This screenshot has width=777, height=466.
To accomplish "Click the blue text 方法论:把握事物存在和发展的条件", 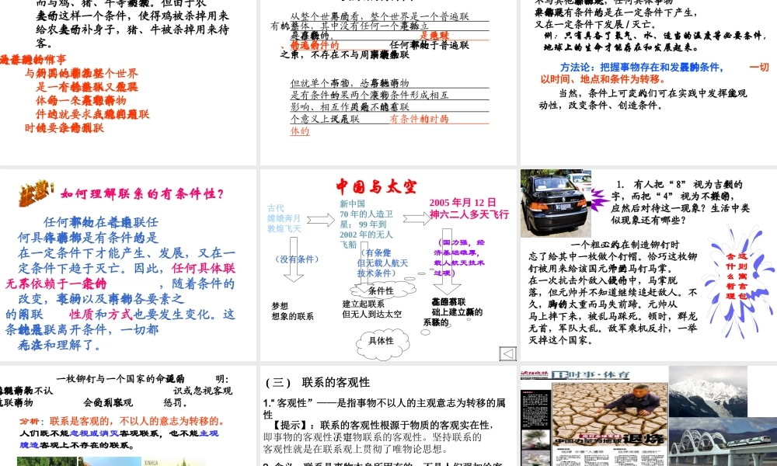I will [642, 68].
